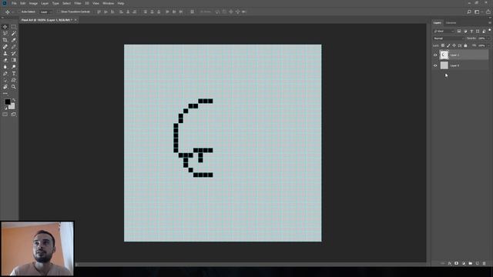Select the Clone Stamp tool
The image size is (493, 277).
point(5,53)
